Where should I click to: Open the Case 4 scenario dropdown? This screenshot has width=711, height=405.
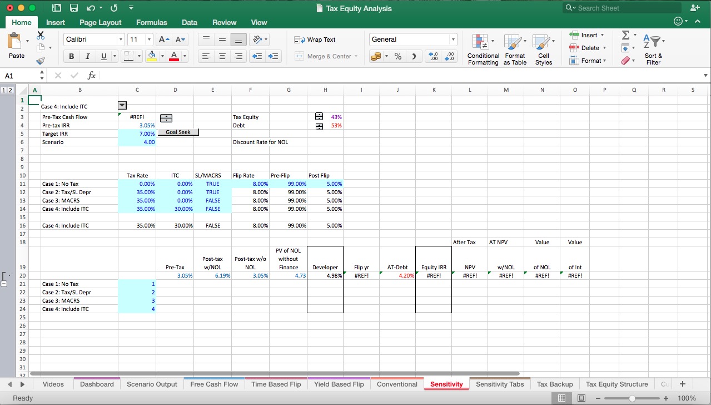coord(121,105)
